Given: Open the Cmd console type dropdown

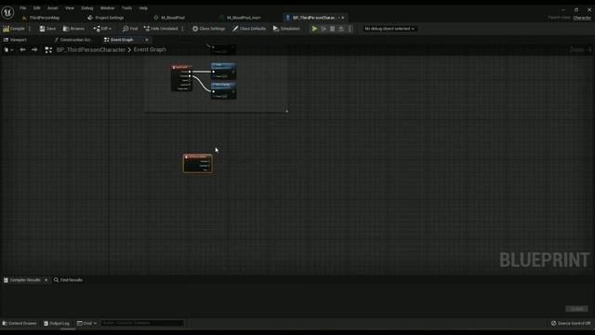Looking at the screenshot, I should [x=86, y=323].
